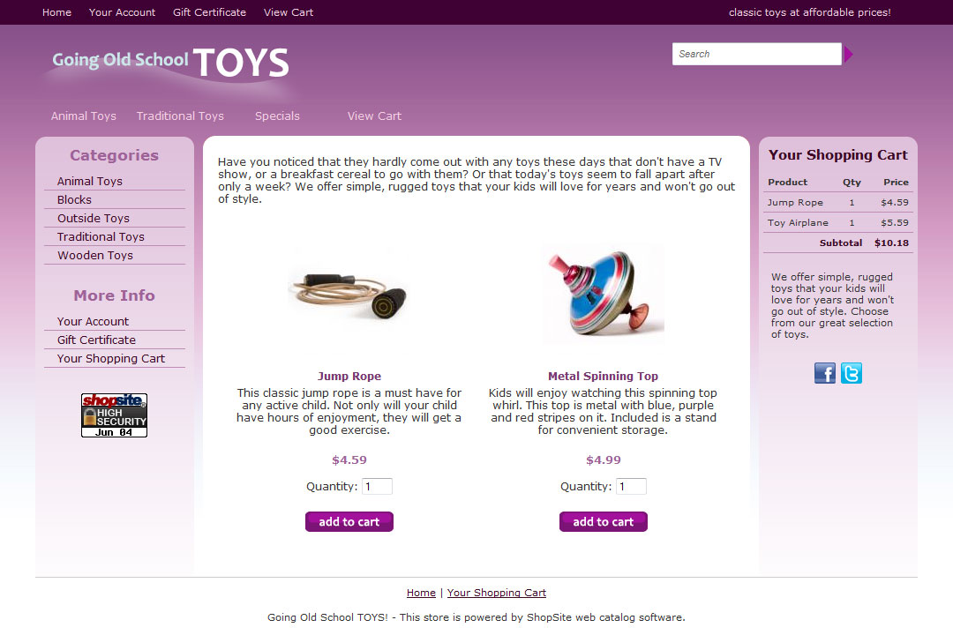Click footer Your Shopping Cart link
The image size is (953, 635).
497,593
